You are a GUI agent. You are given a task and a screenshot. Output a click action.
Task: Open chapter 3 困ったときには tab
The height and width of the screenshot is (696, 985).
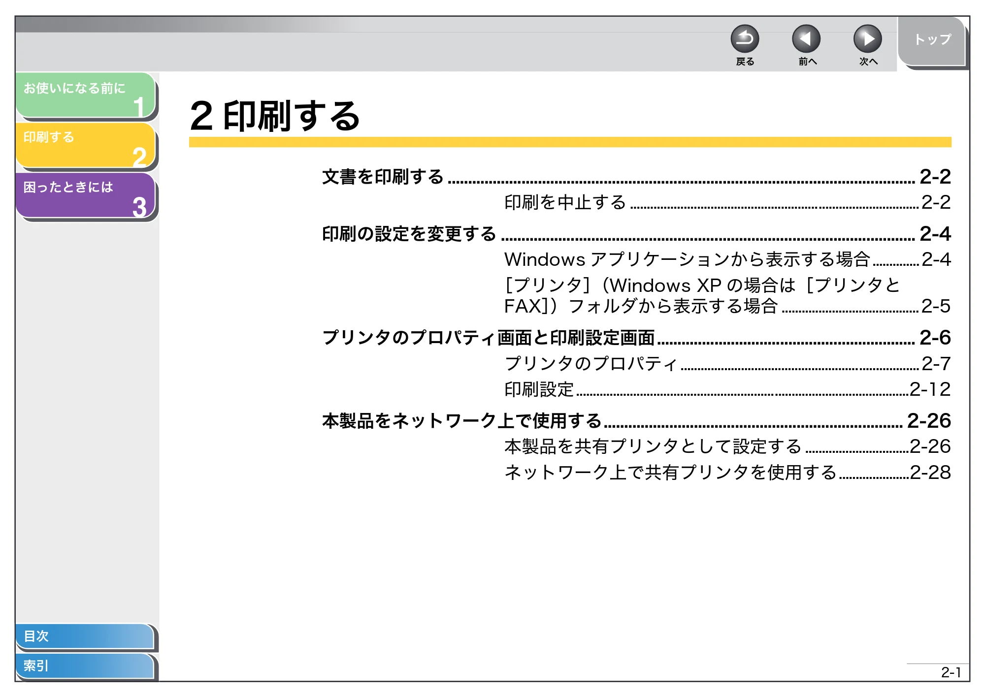[86, 195]
